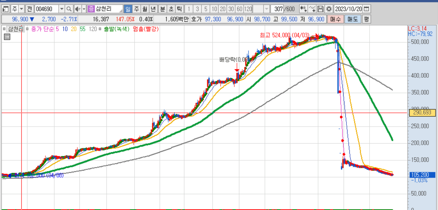This screenshot has height=210, width=438.
Task: Switch to the 주 weekly chart period
Action: click(136, 9)
